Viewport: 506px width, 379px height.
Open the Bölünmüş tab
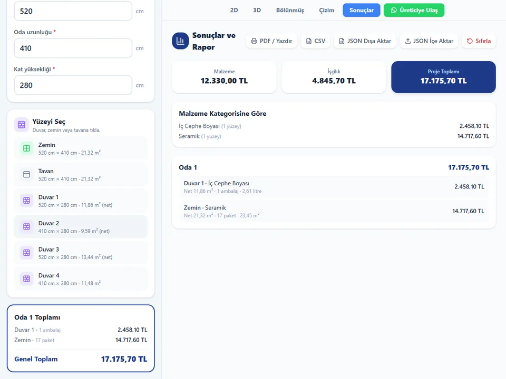point(290,11)
